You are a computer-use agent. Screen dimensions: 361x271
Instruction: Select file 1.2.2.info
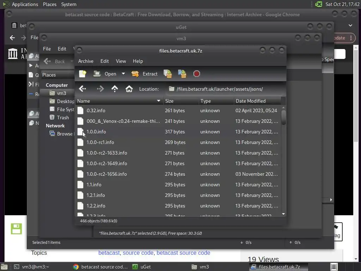tap(178, 206)
